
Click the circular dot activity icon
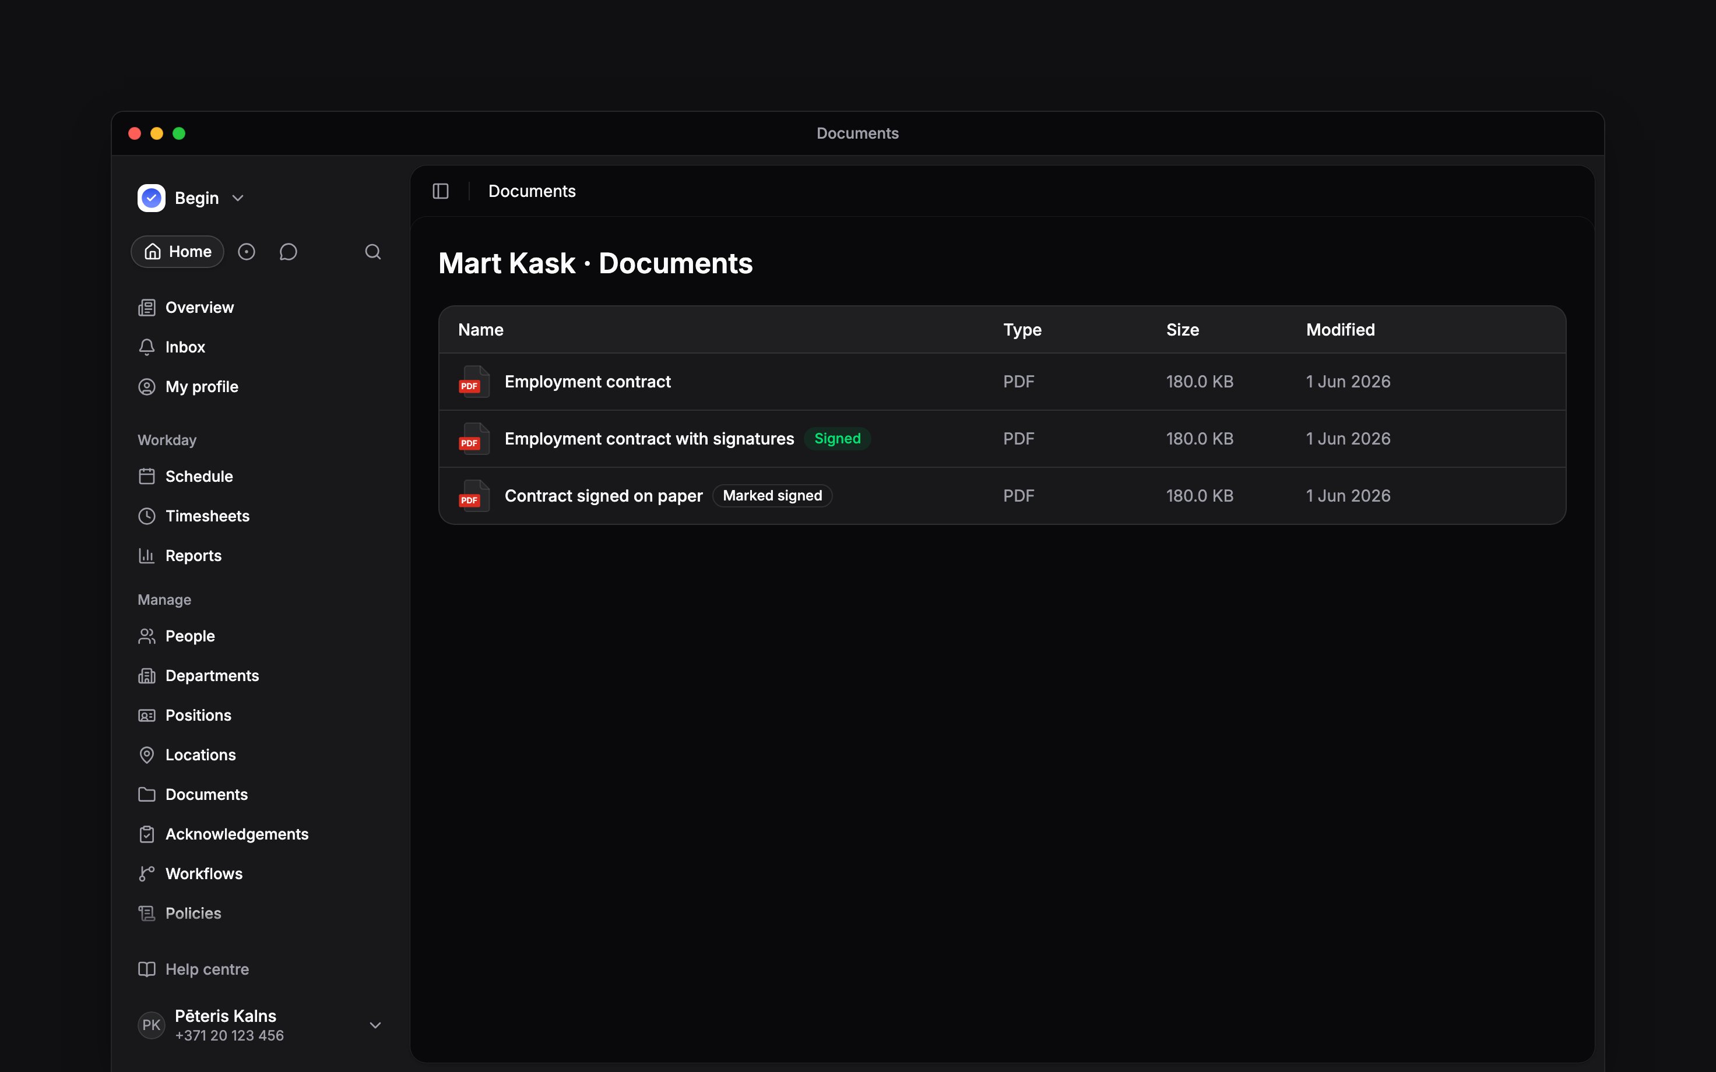click(246, 252)
